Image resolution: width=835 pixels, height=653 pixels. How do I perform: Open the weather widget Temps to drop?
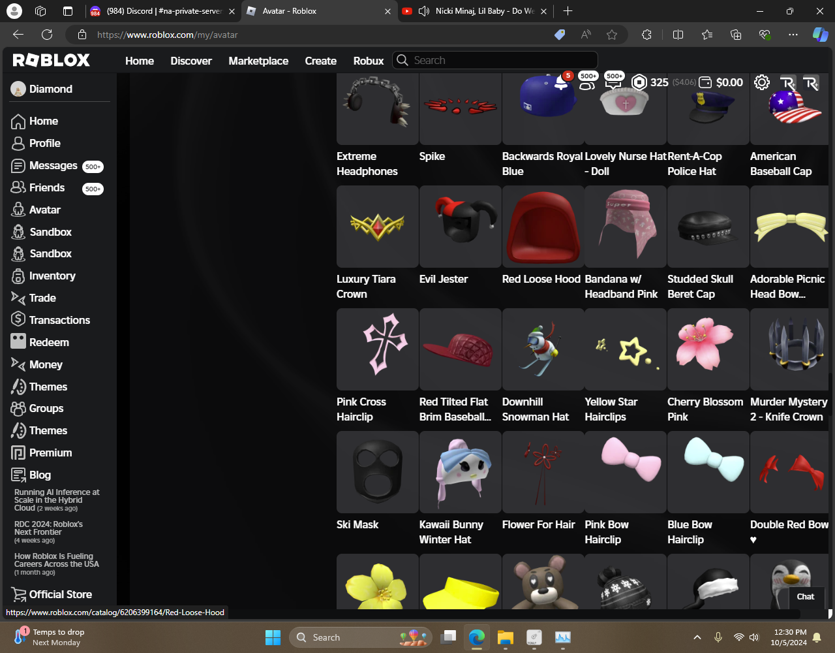pyautogui.click(x=50, y=637)
